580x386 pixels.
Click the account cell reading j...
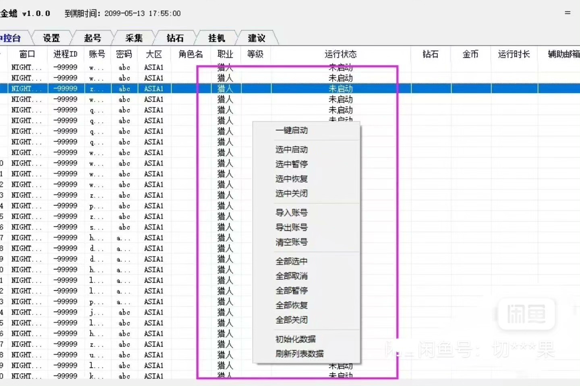point(97,312)
